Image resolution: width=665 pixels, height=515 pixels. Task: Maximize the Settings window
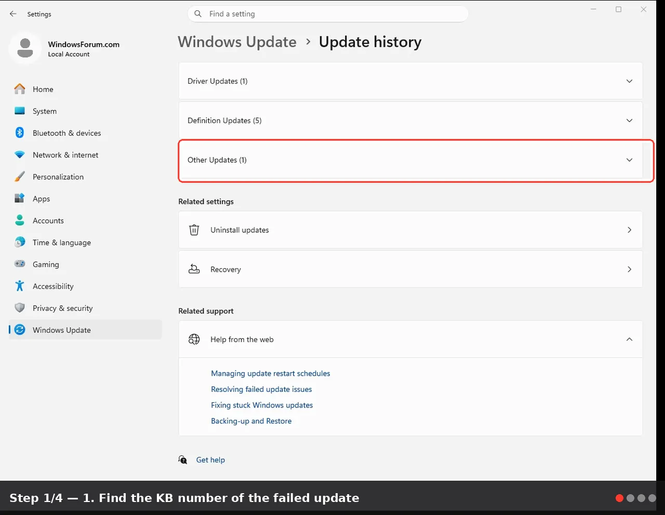[x=618, y=9]
